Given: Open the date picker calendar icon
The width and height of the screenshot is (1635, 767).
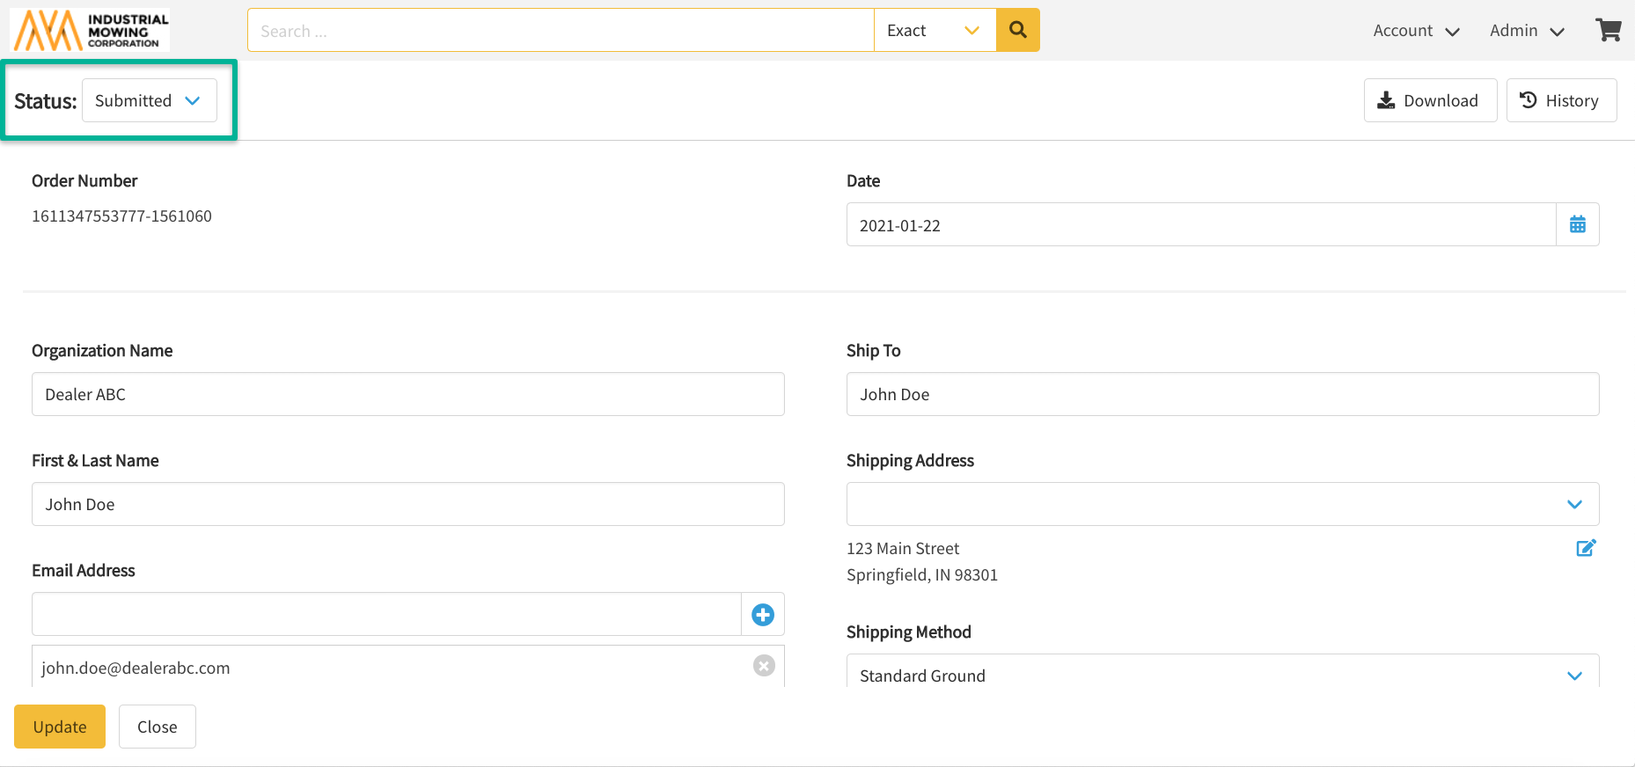Looking at the screenshot, I should tap(1577, 224).
